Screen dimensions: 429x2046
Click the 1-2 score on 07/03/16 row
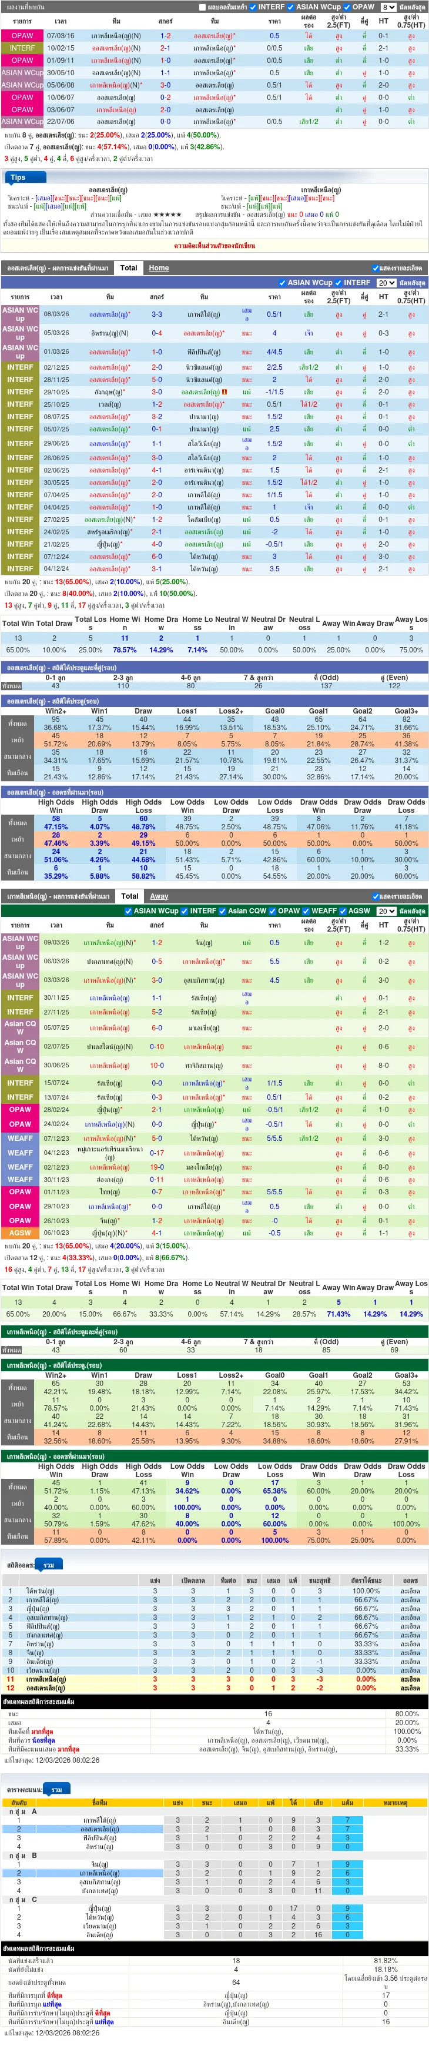[165, 36]
